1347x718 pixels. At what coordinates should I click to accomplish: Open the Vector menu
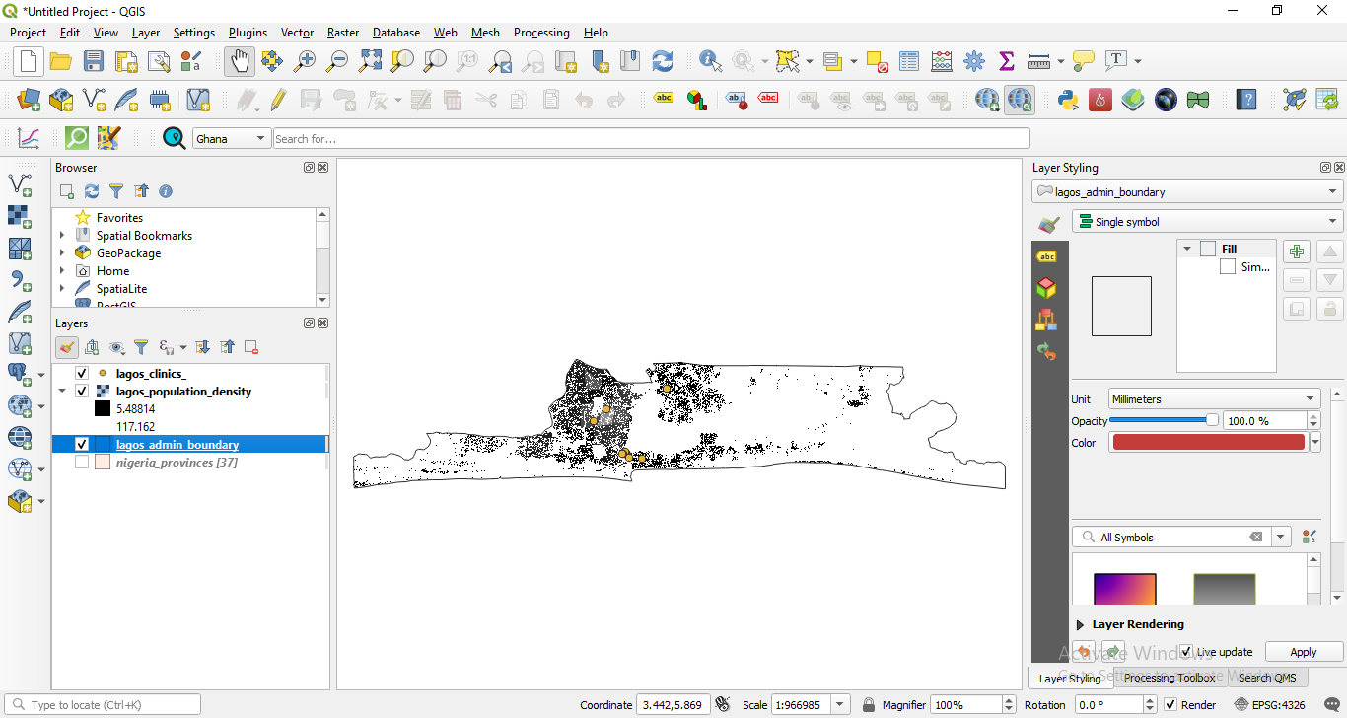[x=297, y=33]
